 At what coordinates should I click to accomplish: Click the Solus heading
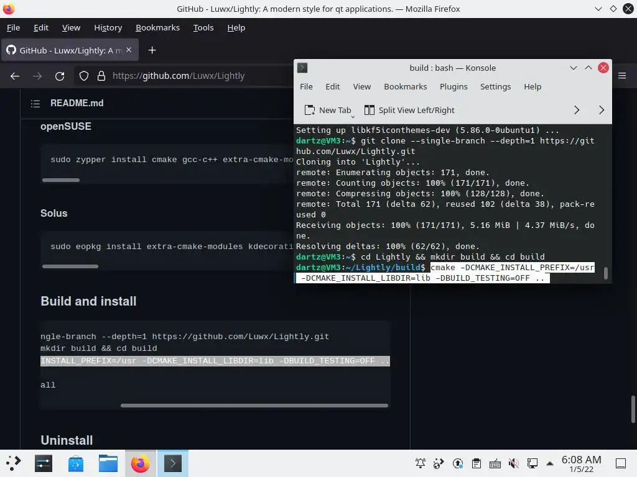(x=54, y=213)
